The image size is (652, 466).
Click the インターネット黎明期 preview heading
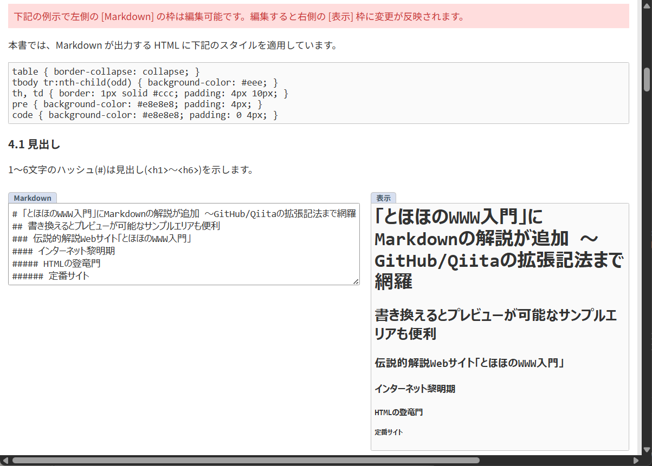pyautogui.click(x=415, y=389)
